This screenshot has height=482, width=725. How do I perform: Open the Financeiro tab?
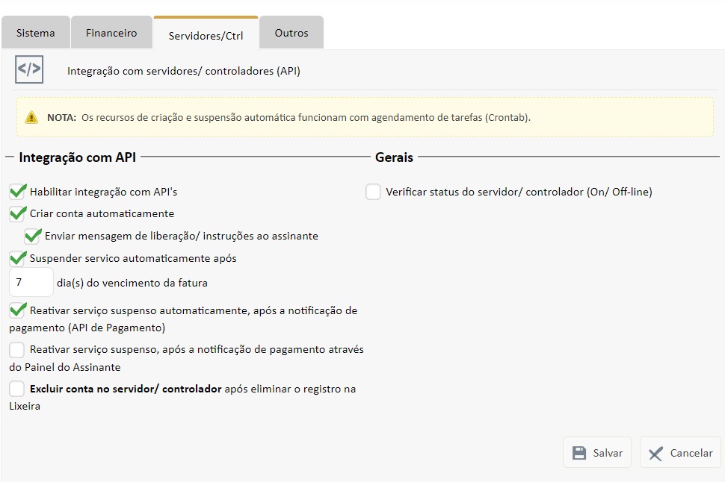click(111, 33)
